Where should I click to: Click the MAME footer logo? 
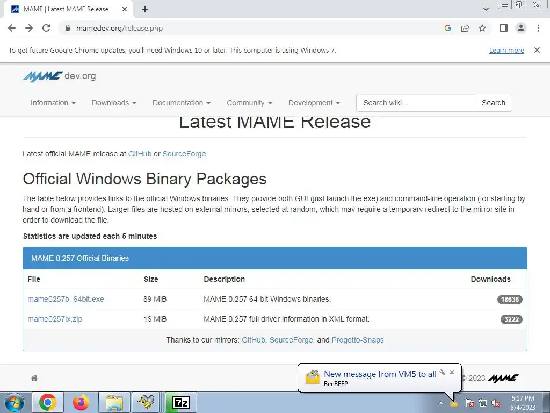[x=503, y=378]
